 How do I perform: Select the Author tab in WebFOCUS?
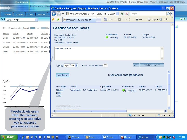click(x=31, y=14)
